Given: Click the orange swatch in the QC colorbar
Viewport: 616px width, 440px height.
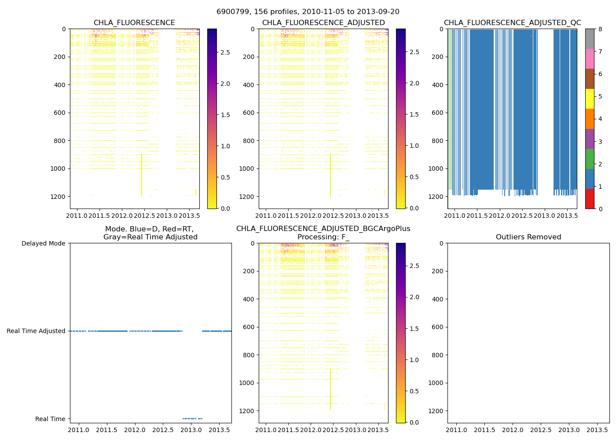Looking at the screenshot, I should [590, 119].
